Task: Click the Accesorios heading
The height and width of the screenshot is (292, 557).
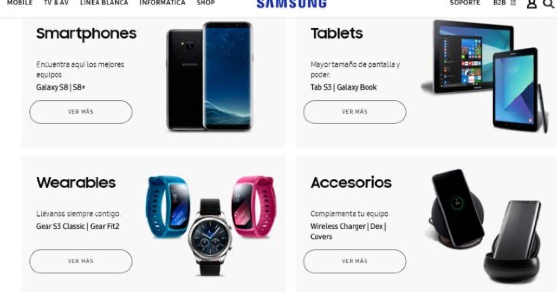Action: coord(351,183)
